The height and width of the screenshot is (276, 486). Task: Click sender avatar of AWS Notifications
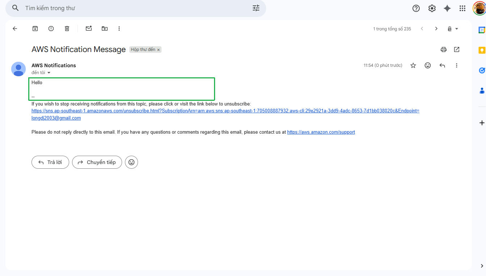tap(18, 69)
